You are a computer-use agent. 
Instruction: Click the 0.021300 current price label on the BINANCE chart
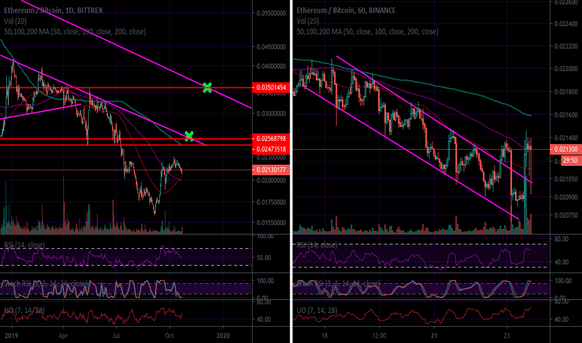(566, 150)
